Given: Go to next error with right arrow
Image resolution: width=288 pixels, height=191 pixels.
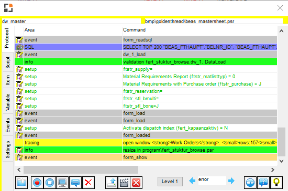Looking at the screenshot, I should point(231,181).
